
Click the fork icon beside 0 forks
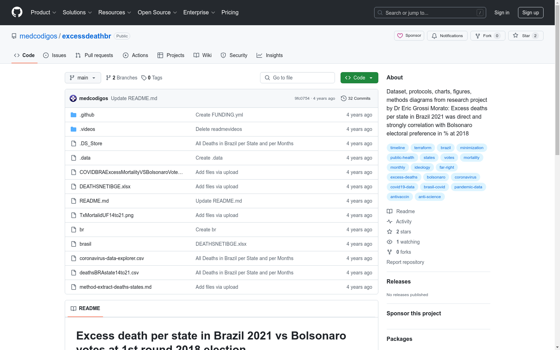click(x=390, y=252)
